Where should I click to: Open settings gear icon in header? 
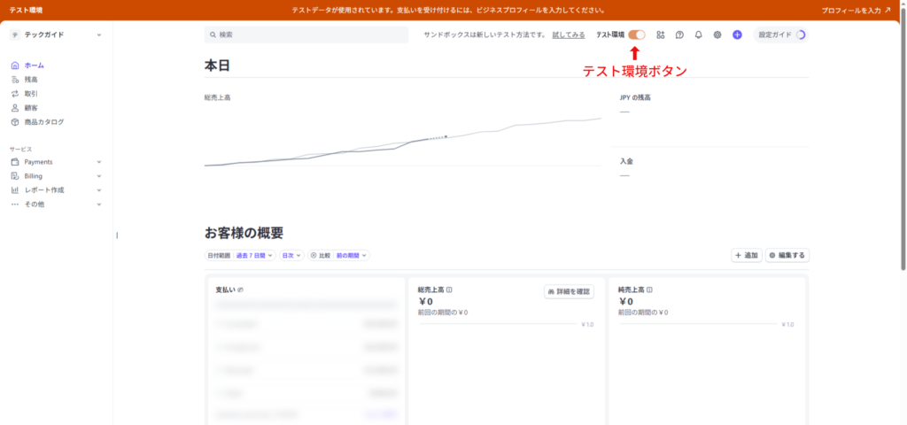click(717, 35)
